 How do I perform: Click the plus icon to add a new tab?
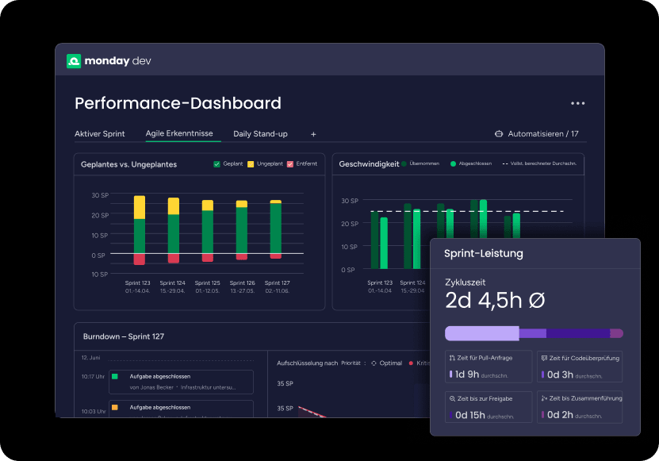[312, 134]
